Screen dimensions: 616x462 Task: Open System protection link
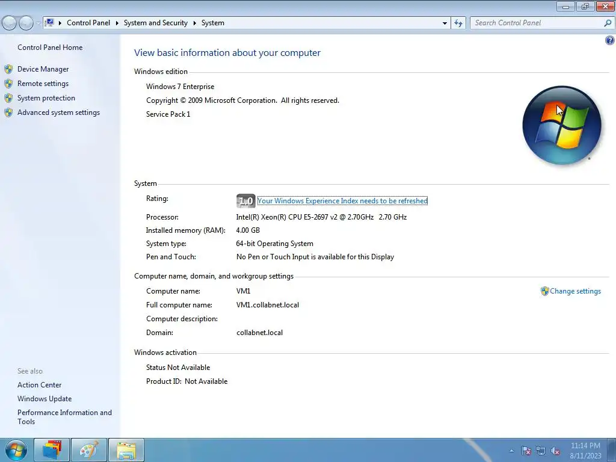(46, 98)
